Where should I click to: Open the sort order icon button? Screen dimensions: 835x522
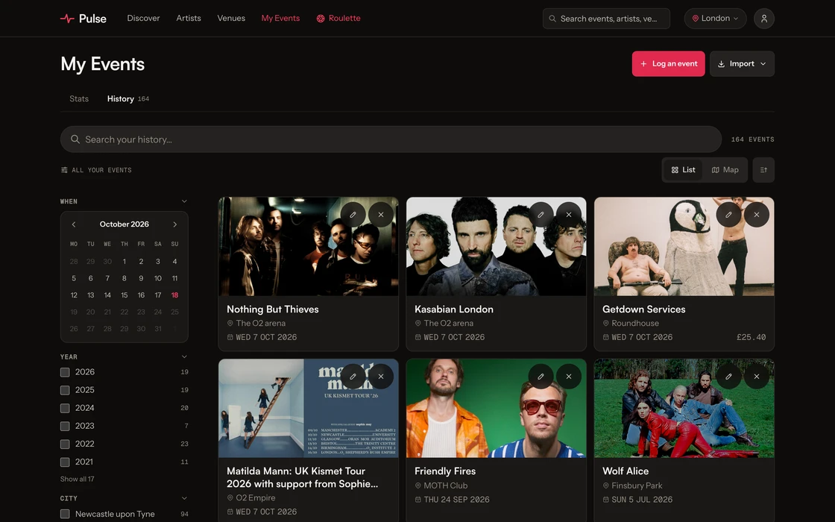point(763,170)
